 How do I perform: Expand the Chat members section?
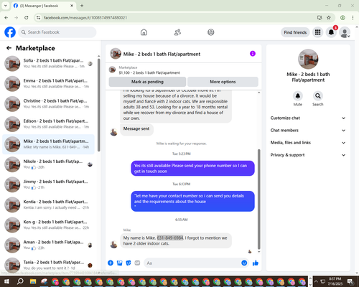[x=308, y=131]
